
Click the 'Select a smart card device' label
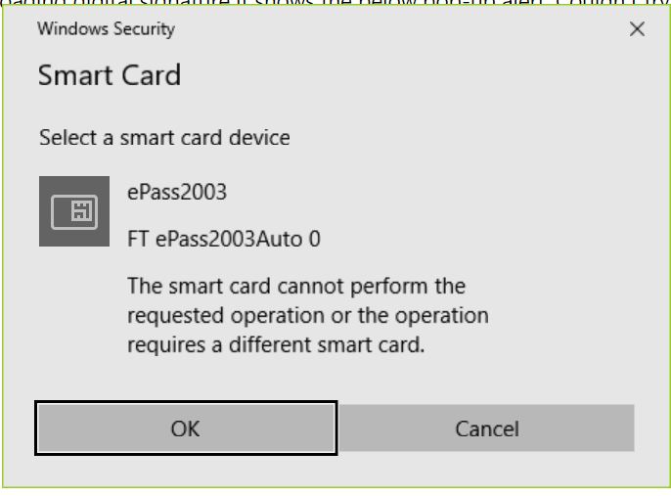[164, 138]
